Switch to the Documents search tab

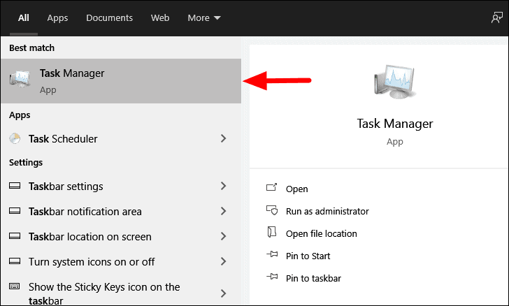(109, 18)
